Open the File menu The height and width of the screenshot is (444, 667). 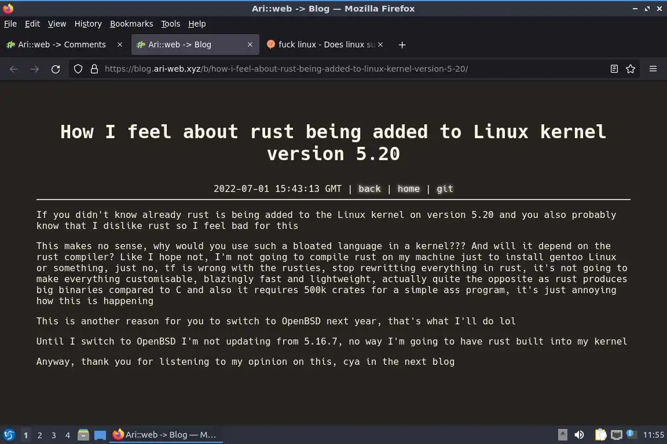pos(10,24)
